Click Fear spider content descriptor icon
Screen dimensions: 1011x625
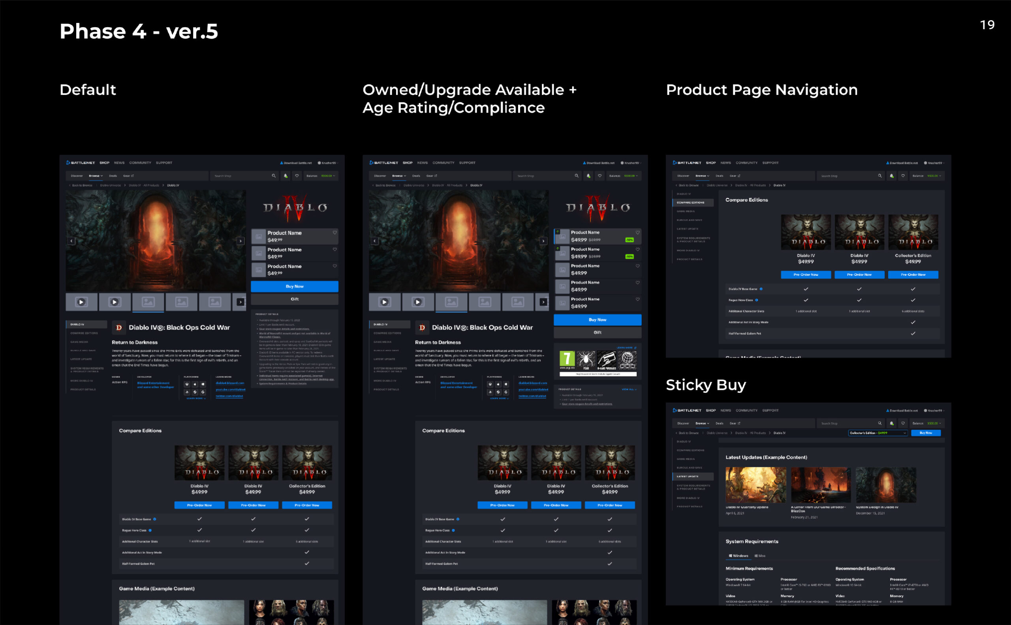586,360
